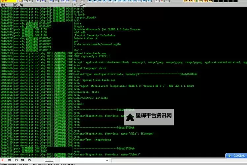
Task: Select the 'dingtie' string row
Action: click(x=79, y=26)
